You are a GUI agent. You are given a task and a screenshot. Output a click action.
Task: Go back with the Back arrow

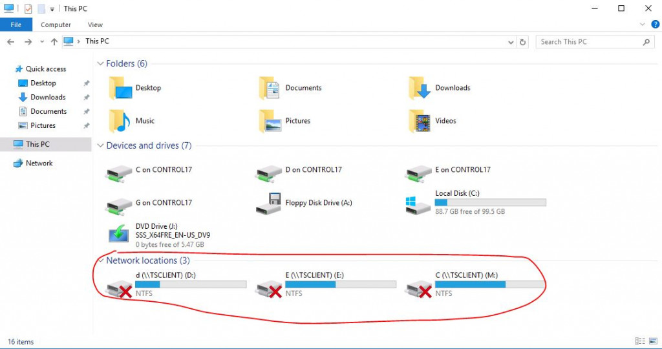click(11, 42)
